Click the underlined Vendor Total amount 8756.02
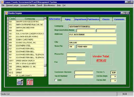 click(x=101, y=60)
